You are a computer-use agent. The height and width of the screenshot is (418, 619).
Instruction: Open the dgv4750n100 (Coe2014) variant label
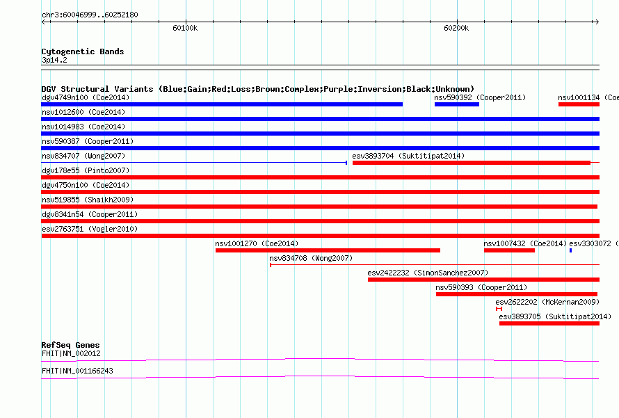[x=86, y=185]
